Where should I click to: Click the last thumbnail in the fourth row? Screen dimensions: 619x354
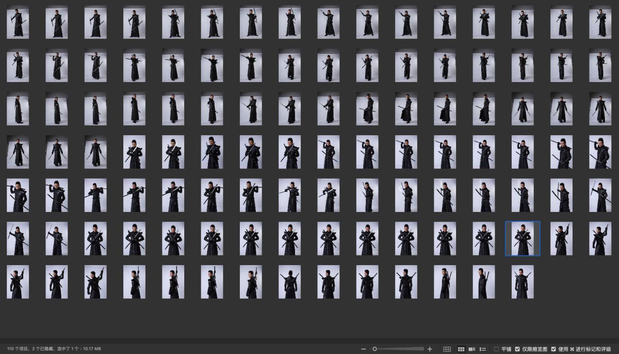(x=600, y=152)
